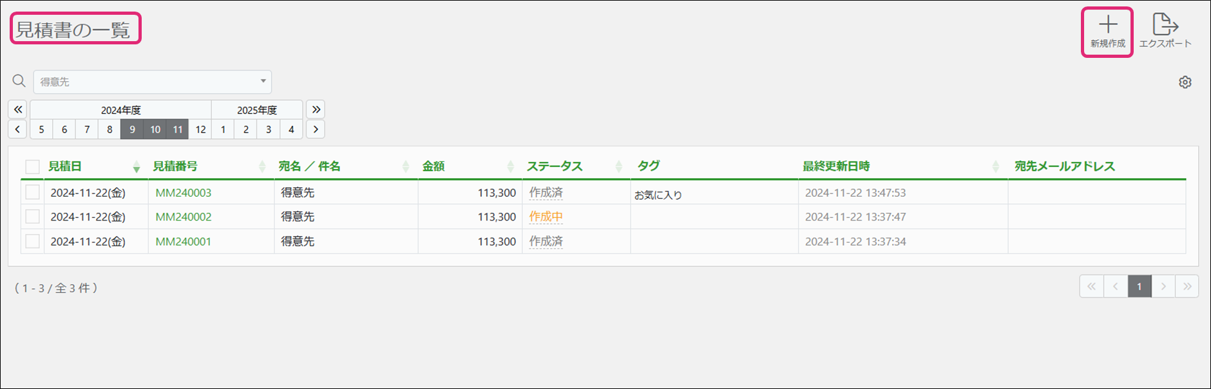The width and height of the screenshot is (1211, 389).
Task: Click the 新規作成 plus icon
Action: pyautogui.click(x=1107, y=26)
